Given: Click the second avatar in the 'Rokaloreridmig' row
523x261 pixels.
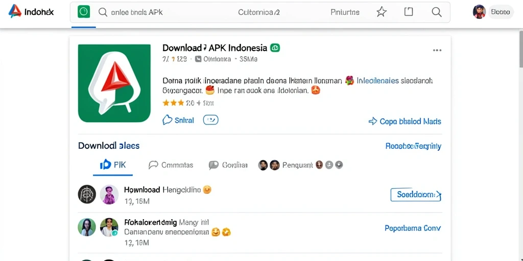Looking at the screenshot, I should (109, 227).
